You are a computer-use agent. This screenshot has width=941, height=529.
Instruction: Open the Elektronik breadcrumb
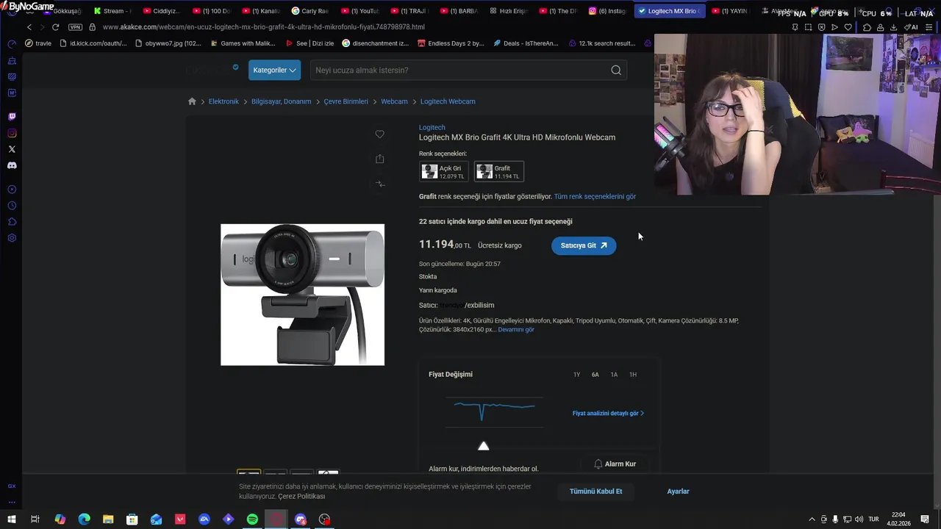[223, 101]
